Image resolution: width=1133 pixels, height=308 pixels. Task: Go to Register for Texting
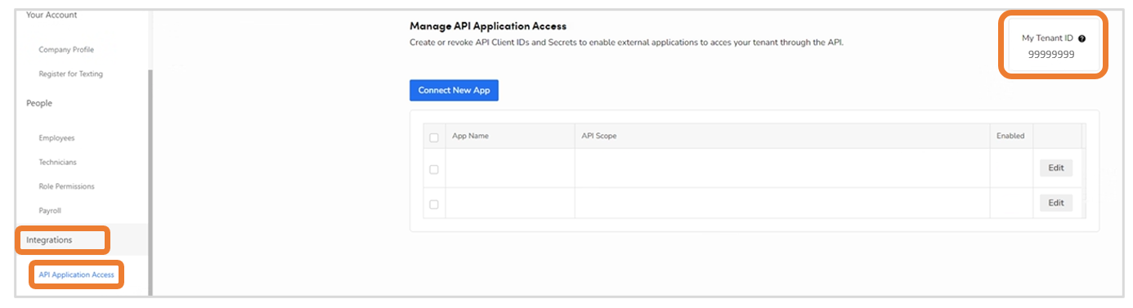[71, 74]
